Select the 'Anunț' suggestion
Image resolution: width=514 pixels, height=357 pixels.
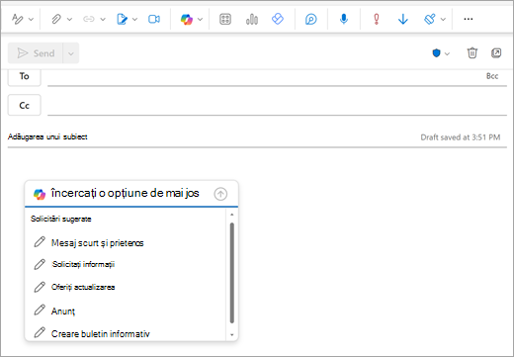(54, 311)
